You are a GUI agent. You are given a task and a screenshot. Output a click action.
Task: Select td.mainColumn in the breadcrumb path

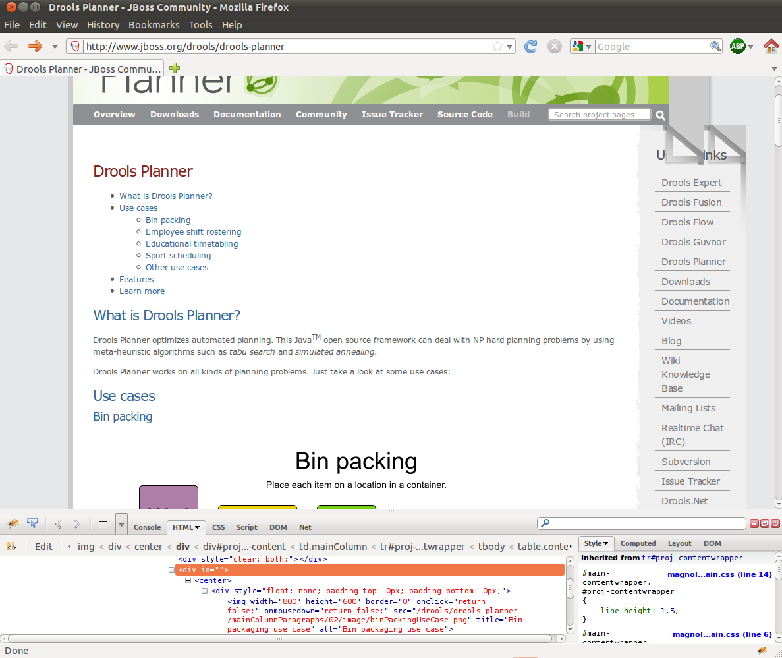click(x=333, y=546)
